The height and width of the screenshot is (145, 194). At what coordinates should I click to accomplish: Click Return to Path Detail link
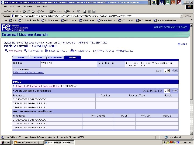tap(28, 86)
